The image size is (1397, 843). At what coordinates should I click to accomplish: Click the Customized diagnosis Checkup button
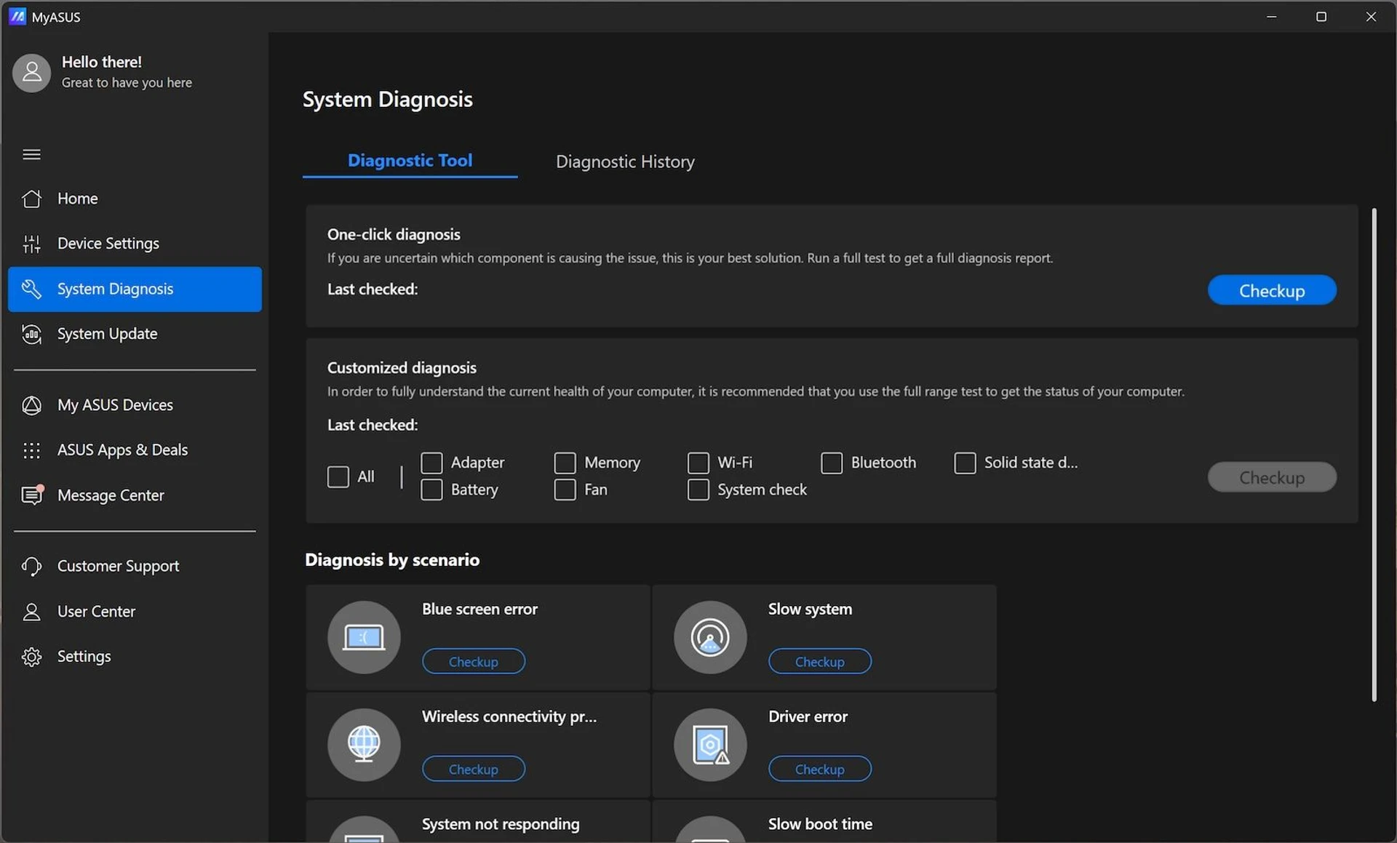(1272, 477)
